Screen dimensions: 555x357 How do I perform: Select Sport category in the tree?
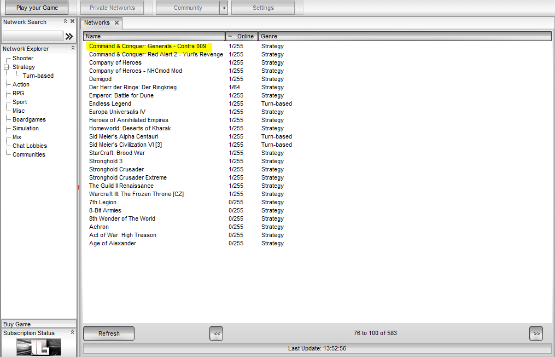pos(20,102)
